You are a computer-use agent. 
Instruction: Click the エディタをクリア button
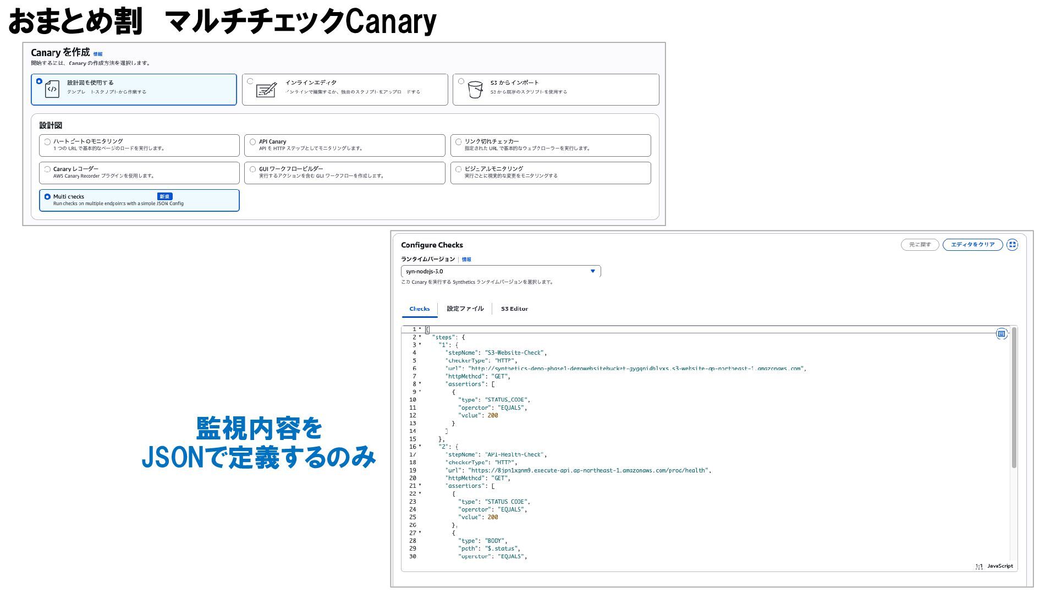[972, 245]
